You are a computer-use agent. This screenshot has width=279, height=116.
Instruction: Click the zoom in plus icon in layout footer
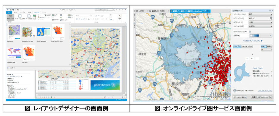coord(122,97)
